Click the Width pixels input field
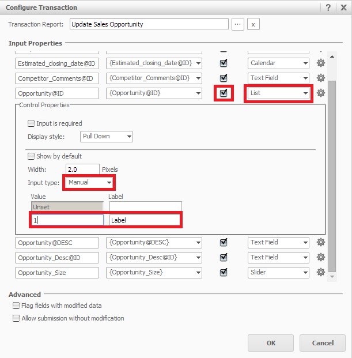This screenshot has height=358, width=352. (x=82, y=169)
